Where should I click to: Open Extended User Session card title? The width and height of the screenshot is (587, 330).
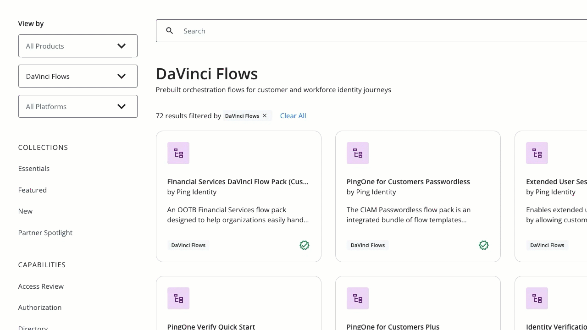pyautogui.click(x=556, y=181)
